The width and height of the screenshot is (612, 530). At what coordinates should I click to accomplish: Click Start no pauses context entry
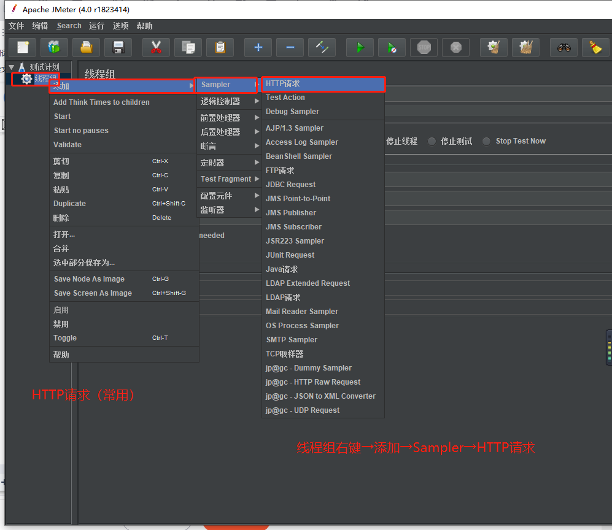point(124,131)
